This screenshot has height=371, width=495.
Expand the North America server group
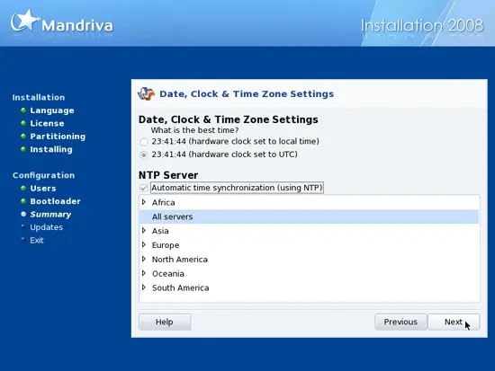pos(144,259)
